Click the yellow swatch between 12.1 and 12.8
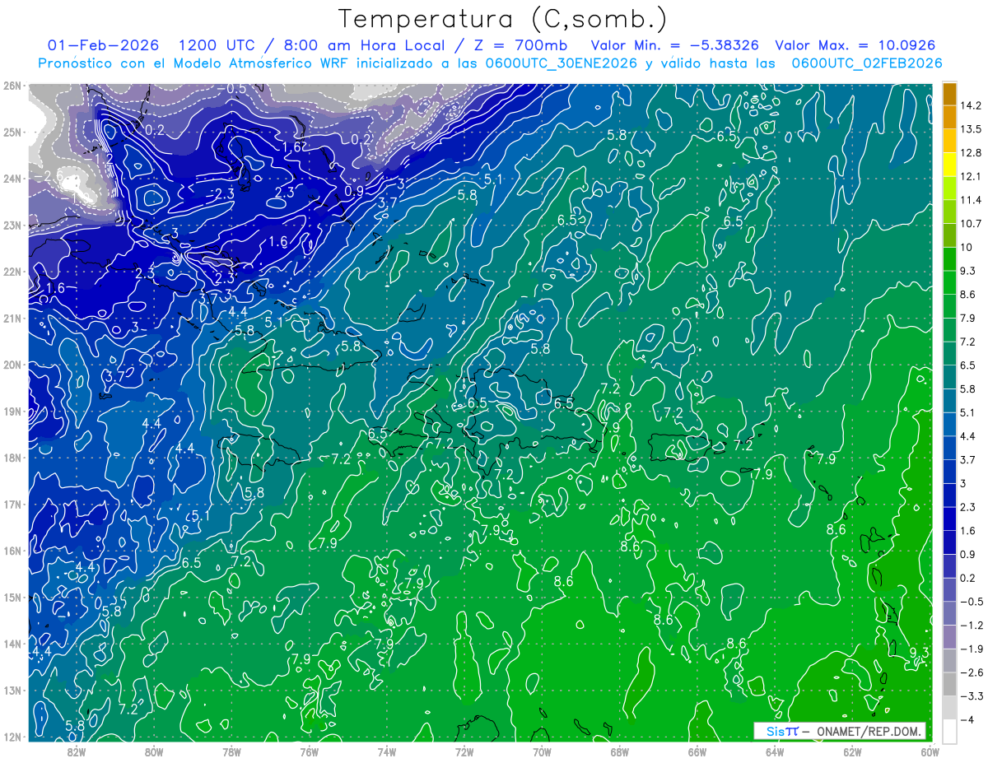The width and height of the screenshot is (988, 763). tap(949, 165)
